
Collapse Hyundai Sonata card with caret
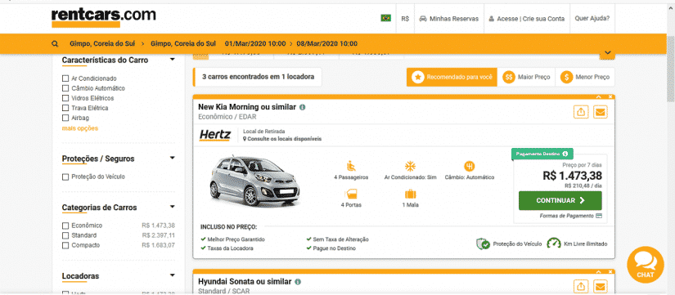pos(598,272)
